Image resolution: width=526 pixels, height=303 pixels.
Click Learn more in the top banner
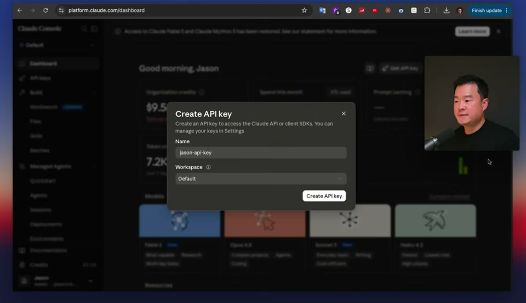coord(472,31)
